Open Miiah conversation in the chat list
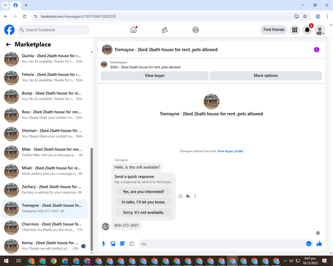This screenshot has width=333, height=266. tap(45, 172)
